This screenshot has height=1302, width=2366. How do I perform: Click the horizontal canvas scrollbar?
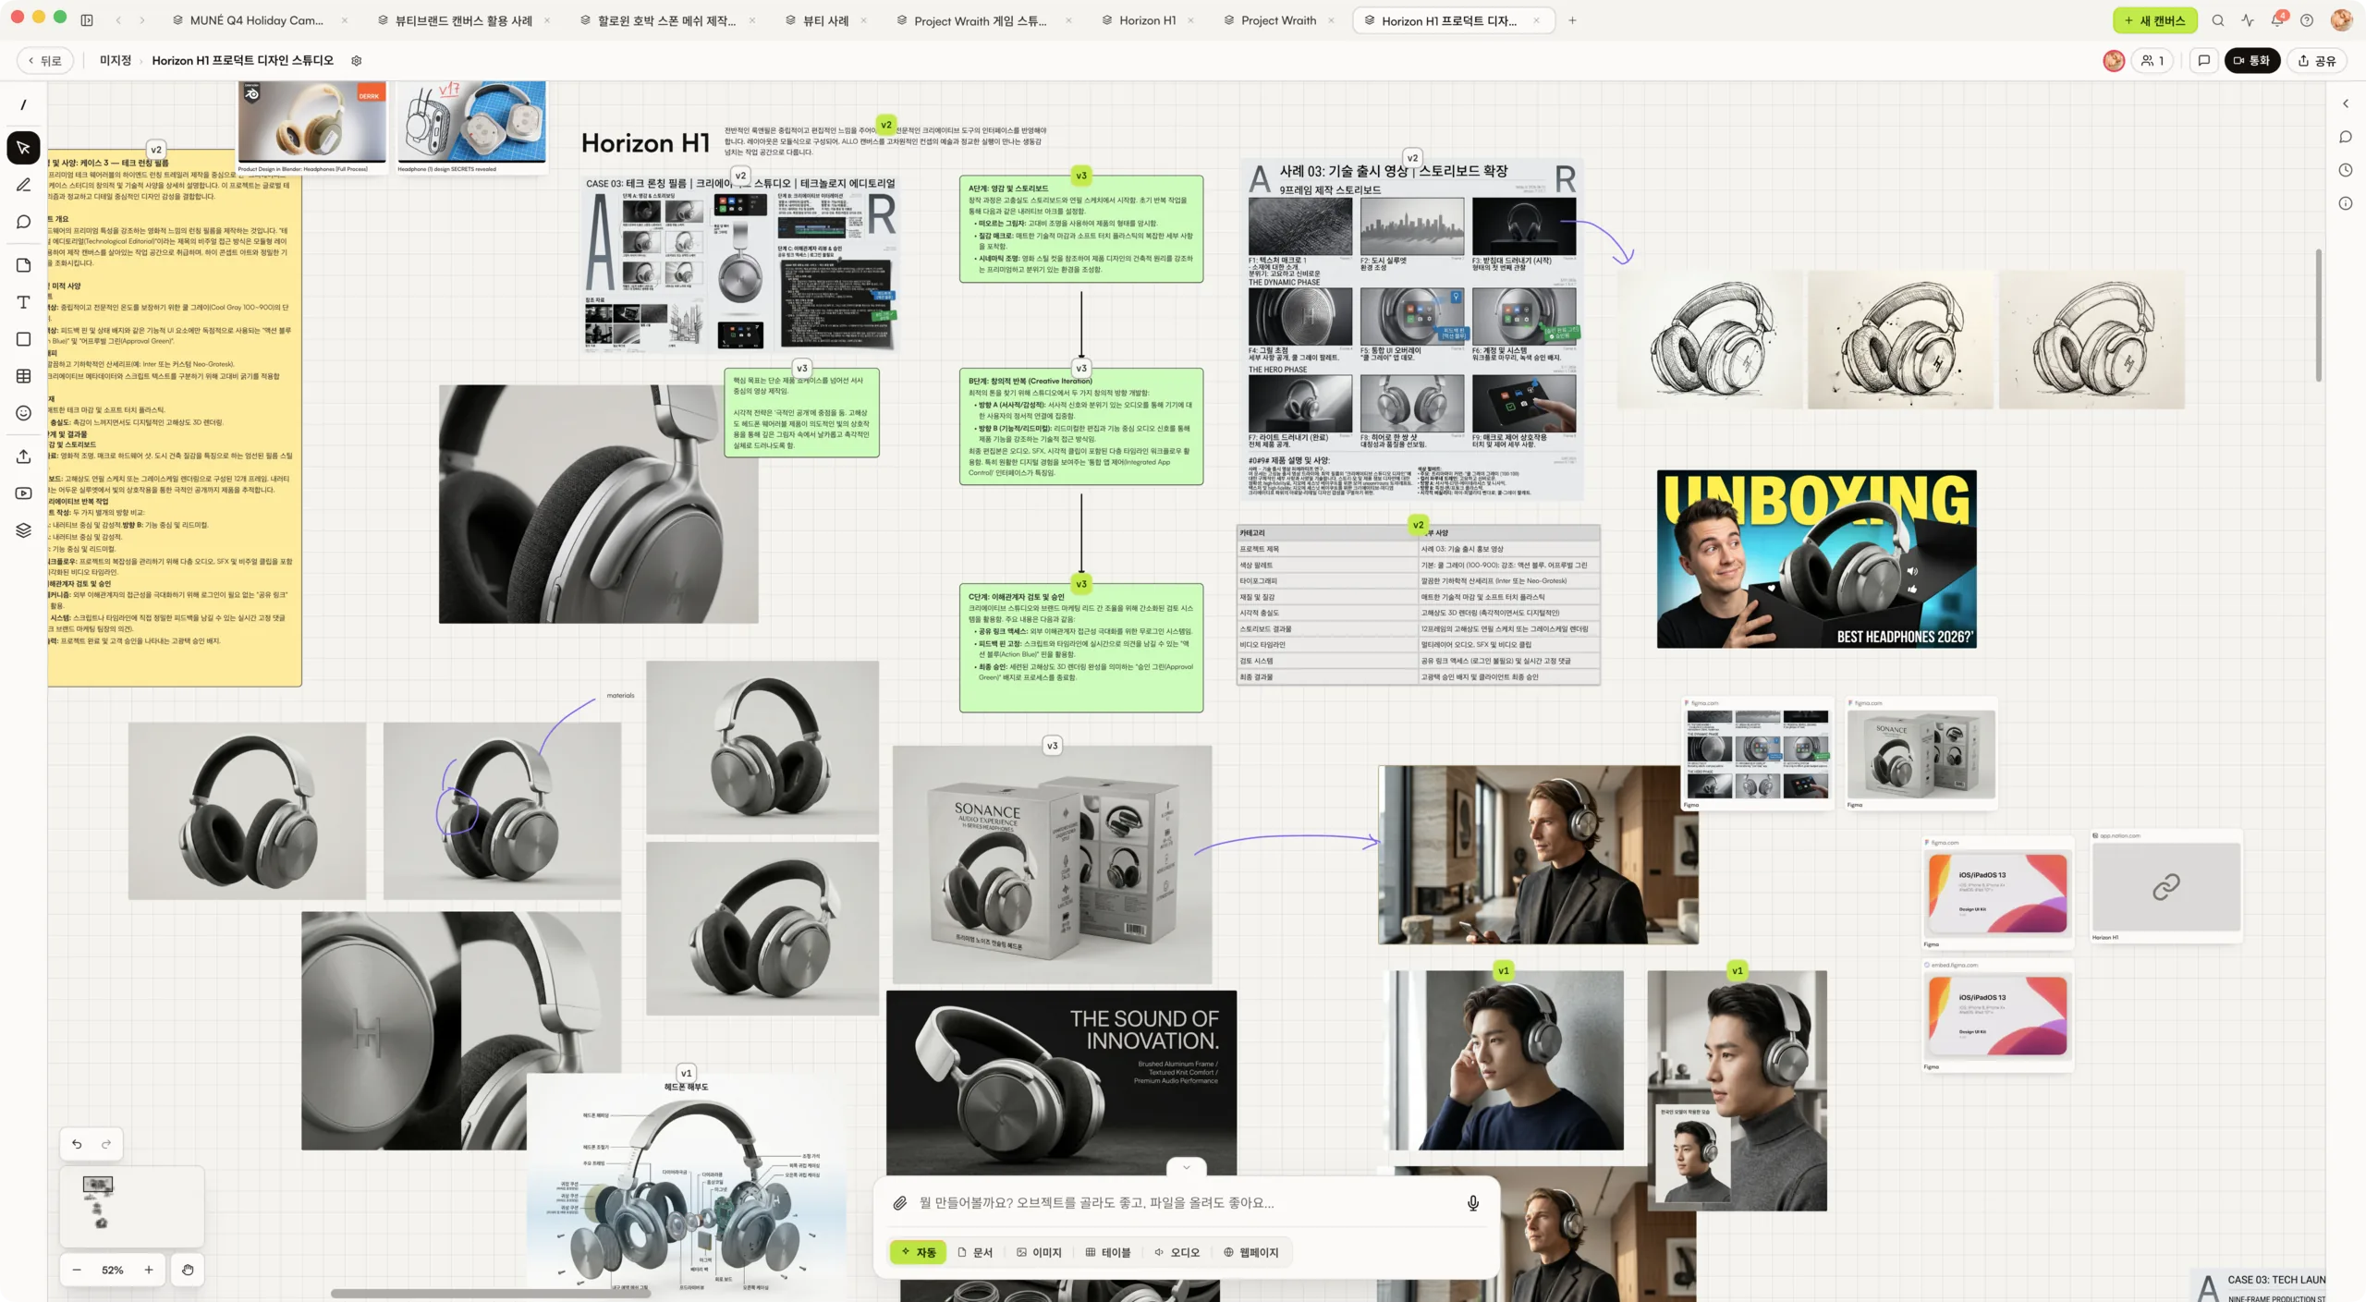(491, 1294)
